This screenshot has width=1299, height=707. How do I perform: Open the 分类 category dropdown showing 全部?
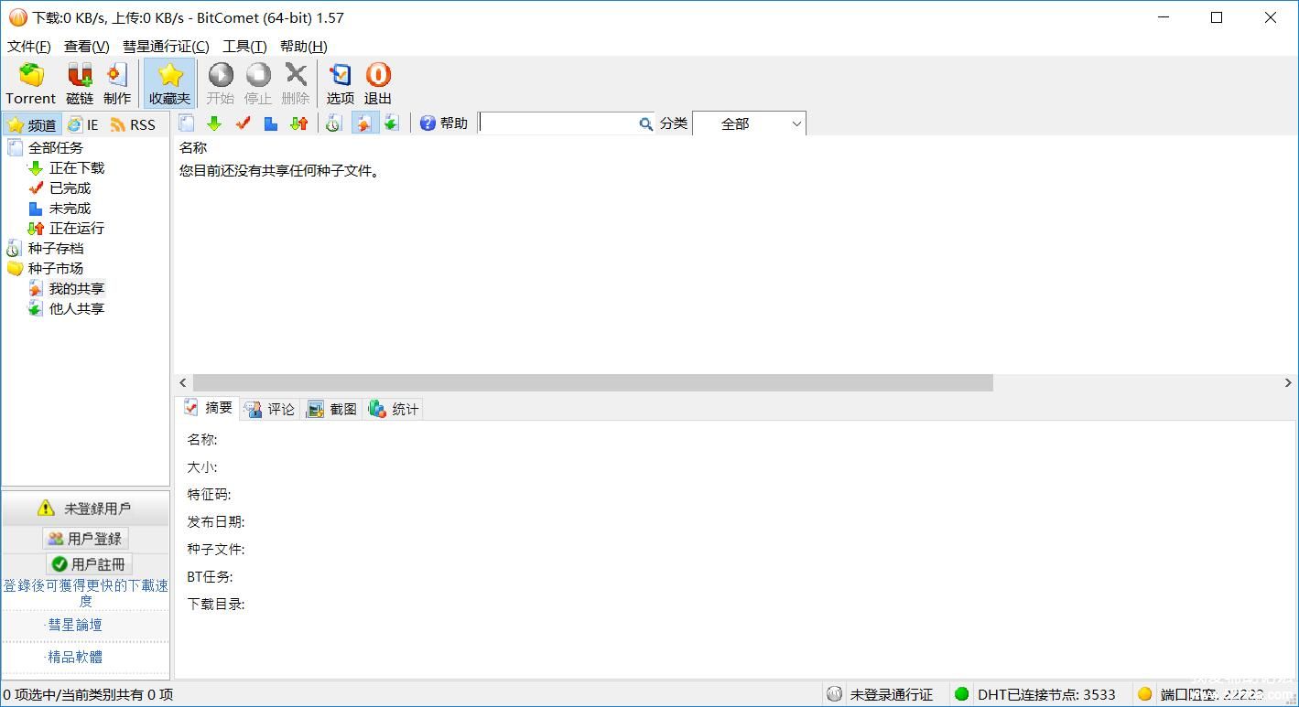click(x=749, y=123)
